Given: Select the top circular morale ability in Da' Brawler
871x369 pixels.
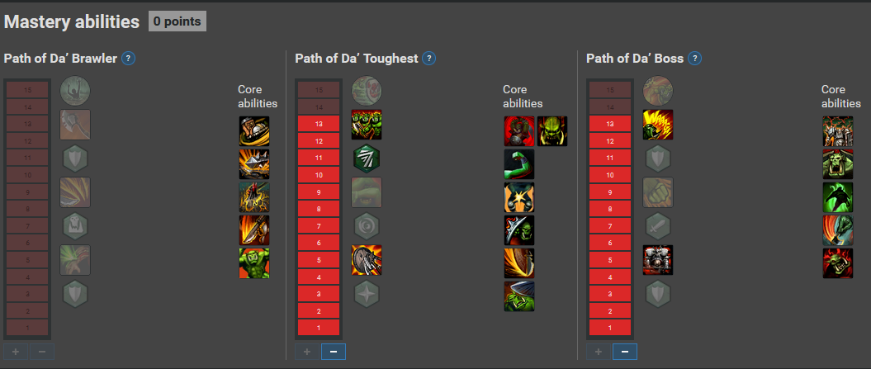Looking at the screenshot, I should click(75, 91).
